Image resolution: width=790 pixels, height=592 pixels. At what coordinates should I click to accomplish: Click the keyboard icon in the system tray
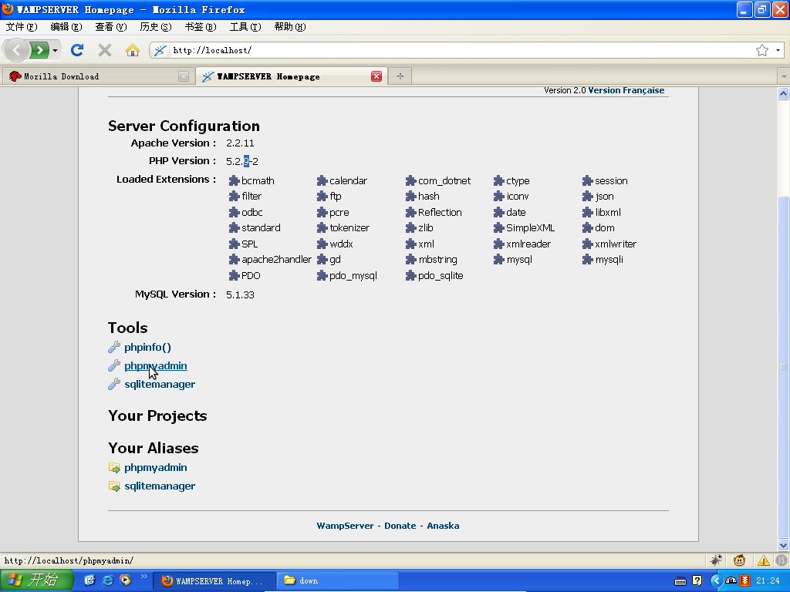coord(680,581)
